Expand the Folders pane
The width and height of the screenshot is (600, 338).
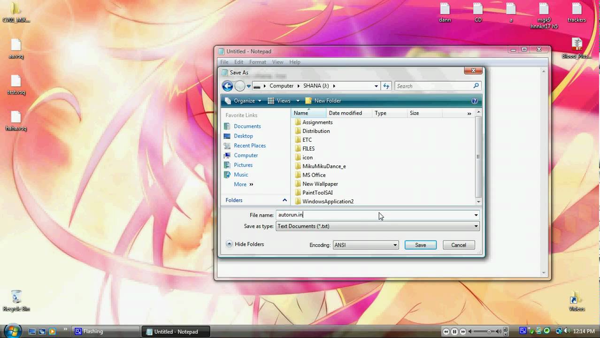tap(256, 200)
